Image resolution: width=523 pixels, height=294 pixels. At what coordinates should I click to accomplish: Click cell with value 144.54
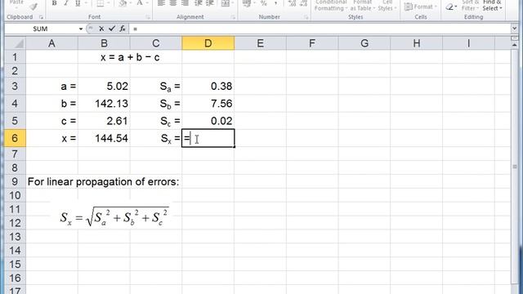tap(104, 138)
